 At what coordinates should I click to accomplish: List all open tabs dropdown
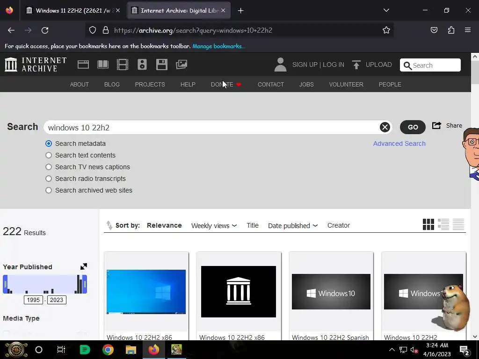click(386, 10)
